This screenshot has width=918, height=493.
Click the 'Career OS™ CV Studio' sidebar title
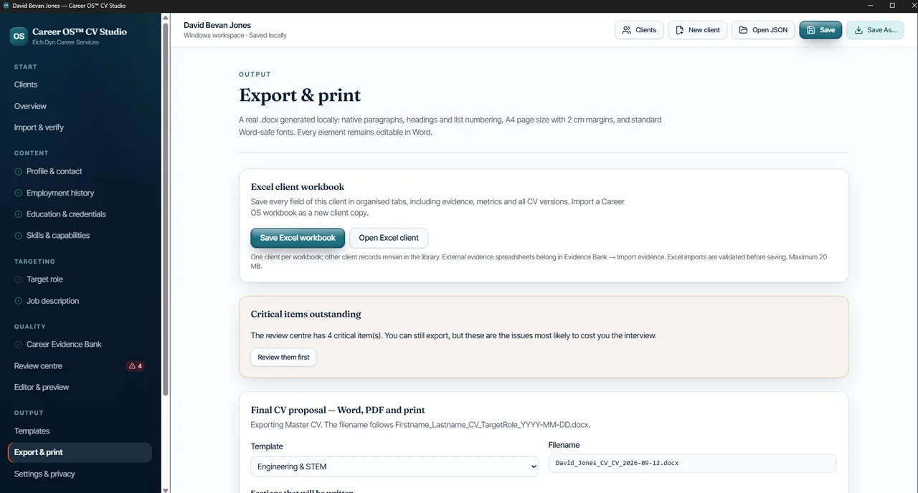pyautogui.click(x=80, y=32)
